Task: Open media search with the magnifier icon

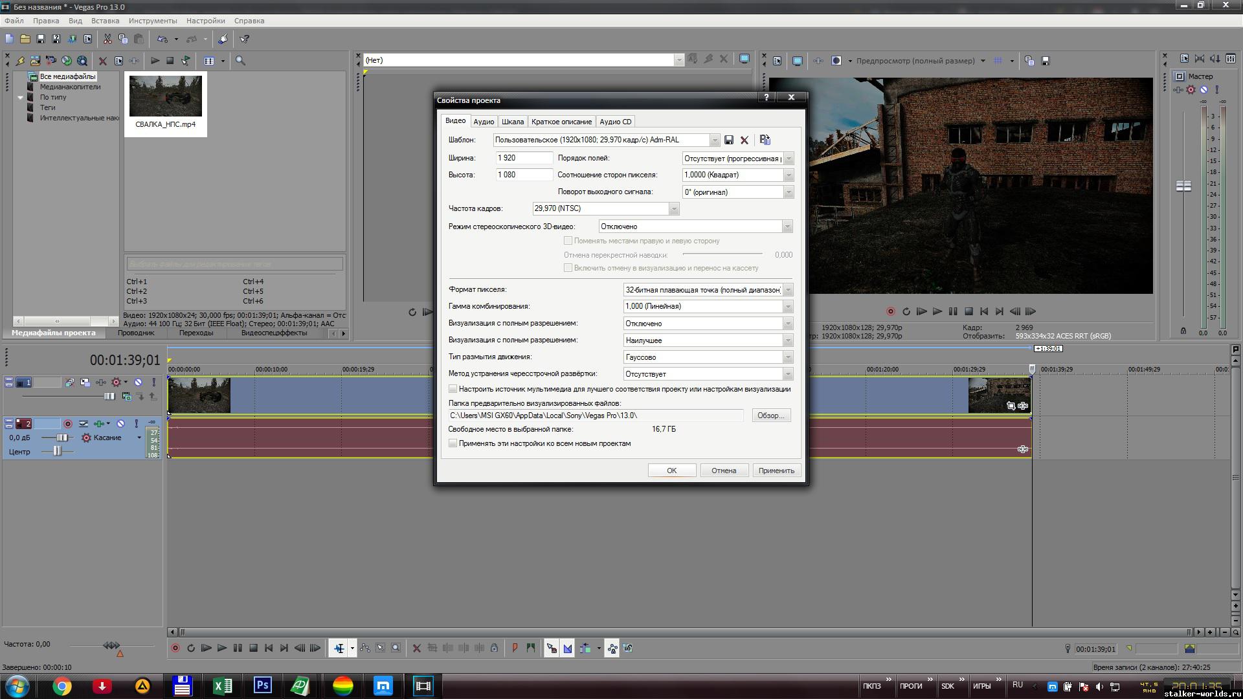Action: [240, 61]
